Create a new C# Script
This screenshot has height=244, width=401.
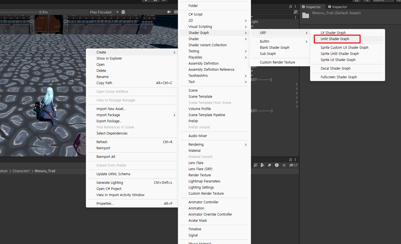[x=214, y=14]
